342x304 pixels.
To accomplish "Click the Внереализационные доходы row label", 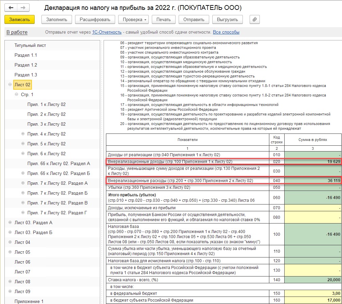I will tap(170, 162).
